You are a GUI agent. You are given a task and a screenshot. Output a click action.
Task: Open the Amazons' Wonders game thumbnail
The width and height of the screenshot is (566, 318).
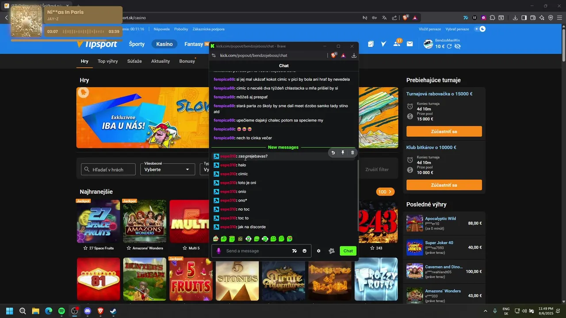(145, 221)
